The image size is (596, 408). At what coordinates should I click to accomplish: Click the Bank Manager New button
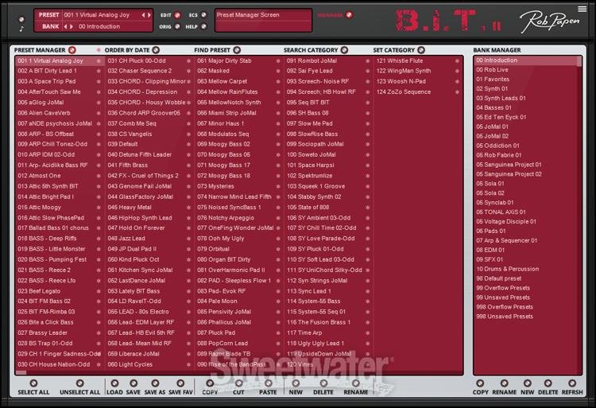[x=528, y=383]
